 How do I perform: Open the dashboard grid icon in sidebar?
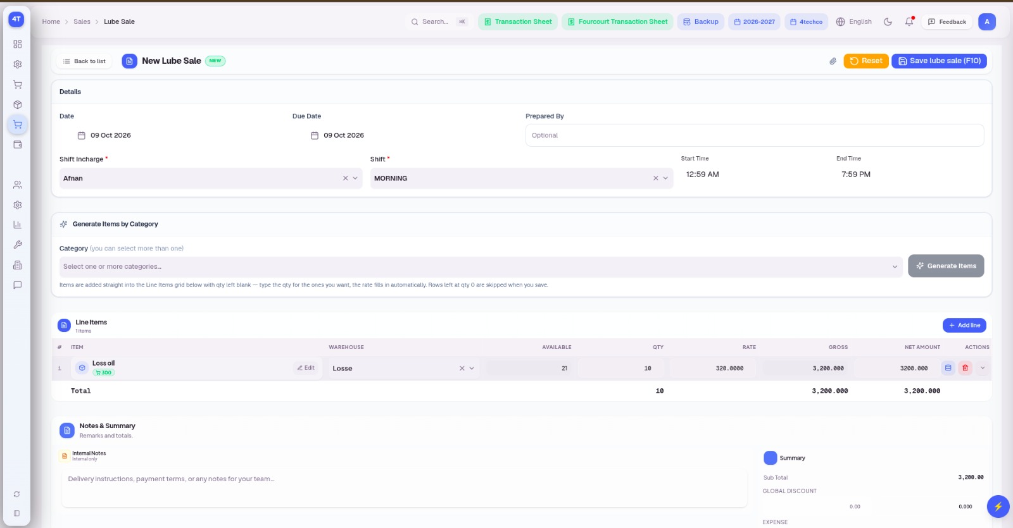[18, 44]
